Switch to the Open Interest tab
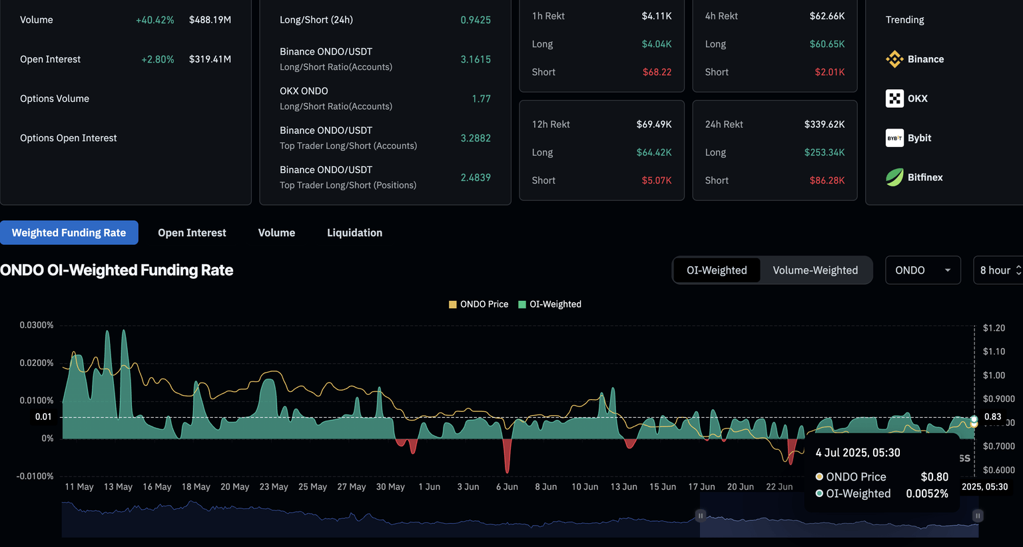Screen dimensions: 1023x547 [x=192, y=233]
